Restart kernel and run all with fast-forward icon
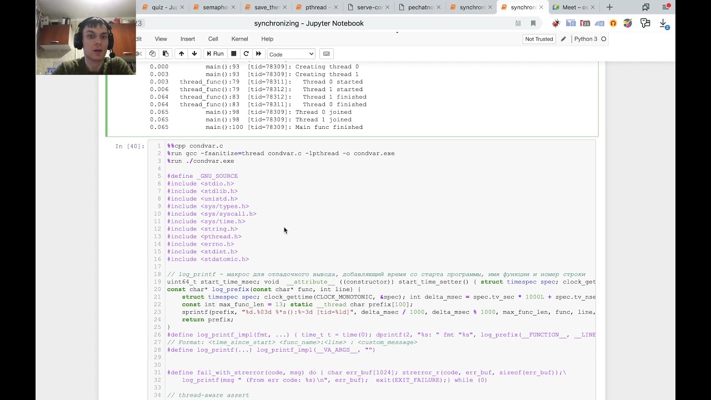Image resolution: width=711 pixels, height=400 pixels. [258, 54]
